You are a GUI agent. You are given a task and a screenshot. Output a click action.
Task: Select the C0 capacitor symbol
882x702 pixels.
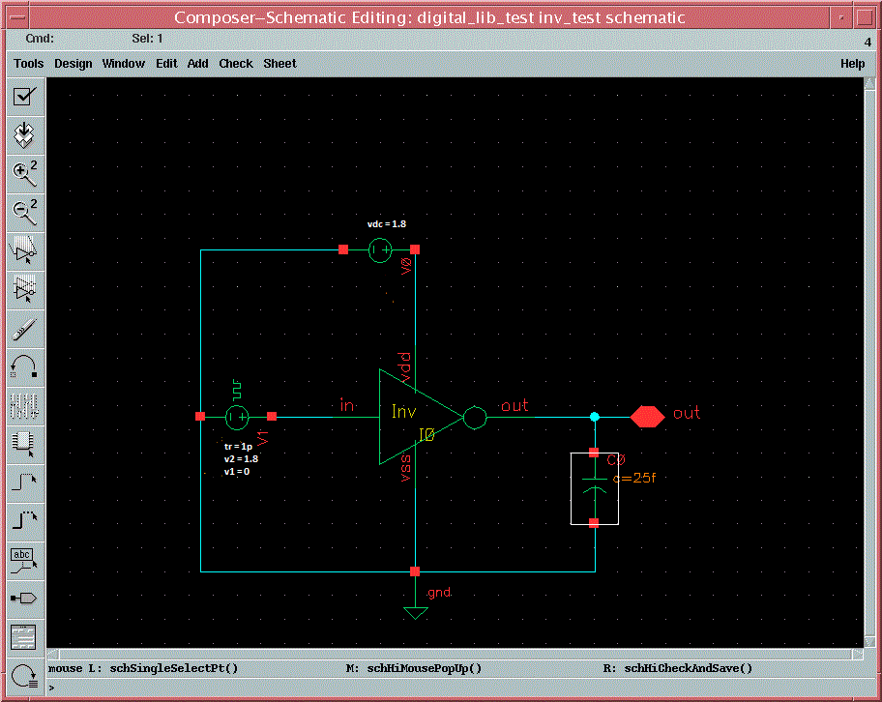coord(595,488)
